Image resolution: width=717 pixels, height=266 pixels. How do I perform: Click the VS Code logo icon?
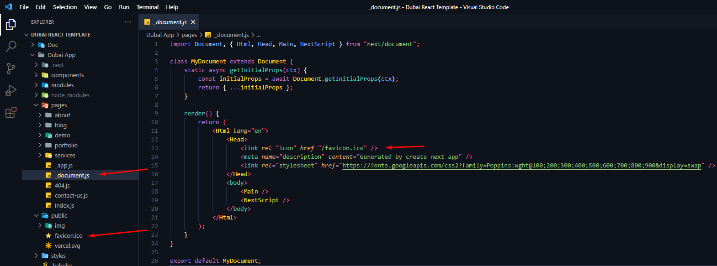coord(8,7)
